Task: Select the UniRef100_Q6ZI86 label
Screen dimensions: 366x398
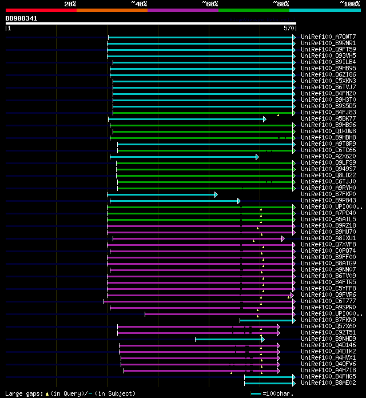Action: [328, 74]
